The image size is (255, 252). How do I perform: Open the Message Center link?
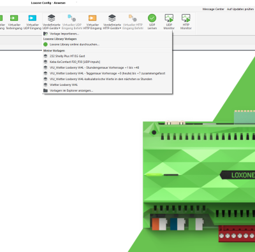point(214,9)
